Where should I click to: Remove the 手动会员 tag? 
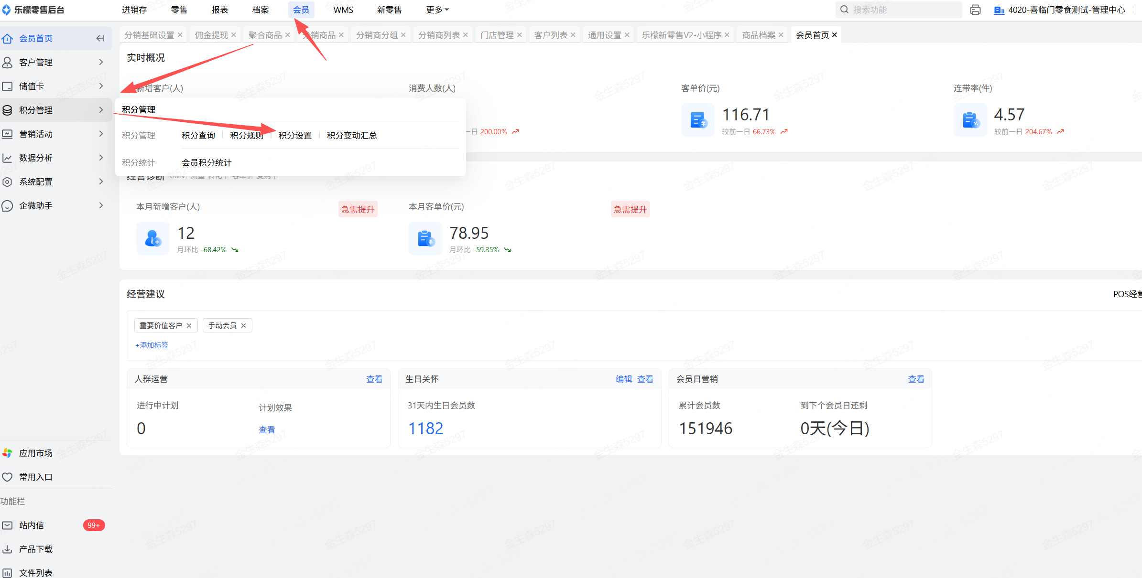pyautogui.click(x=244, y=325)
